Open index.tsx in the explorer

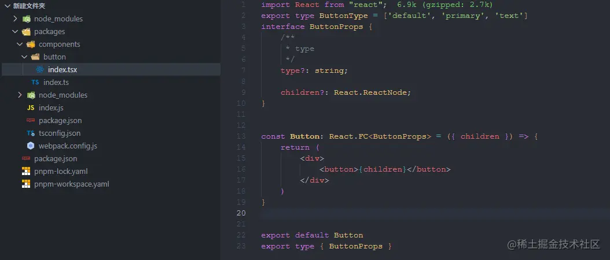point(63,69)
